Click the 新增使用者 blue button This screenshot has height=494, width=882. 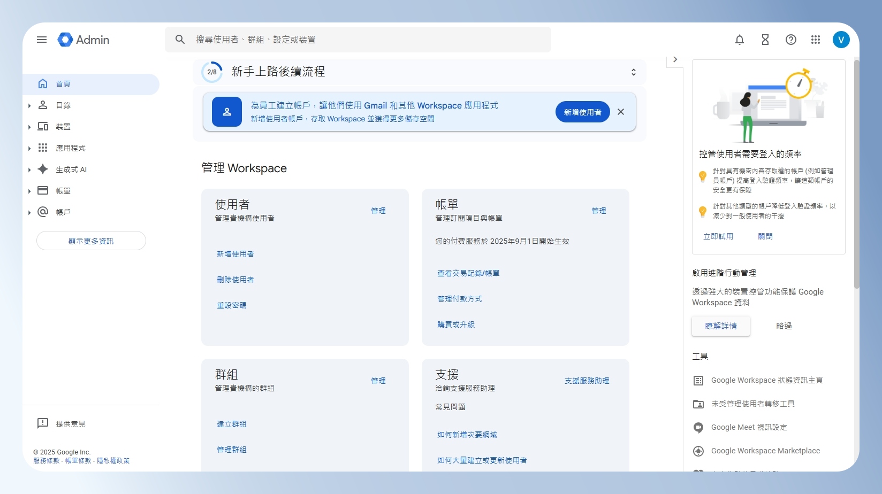(582, 112)
